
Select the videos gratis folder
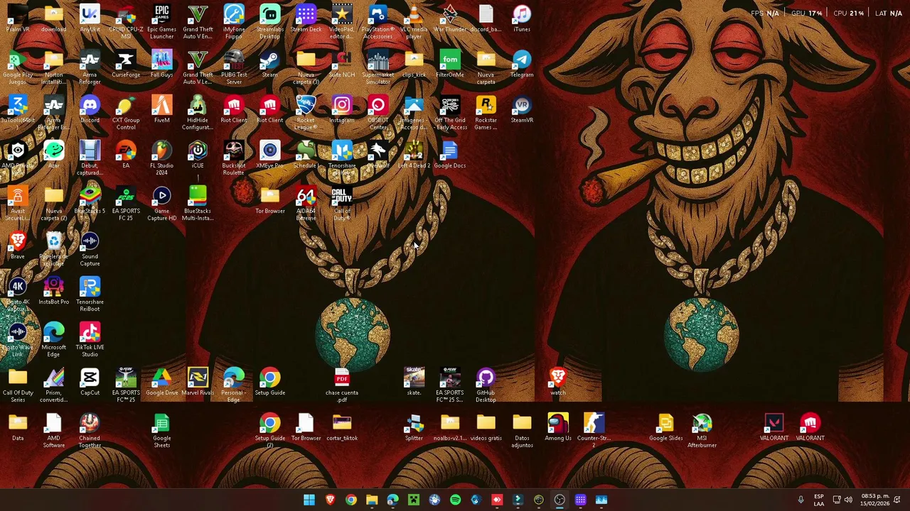pos(486,427)
